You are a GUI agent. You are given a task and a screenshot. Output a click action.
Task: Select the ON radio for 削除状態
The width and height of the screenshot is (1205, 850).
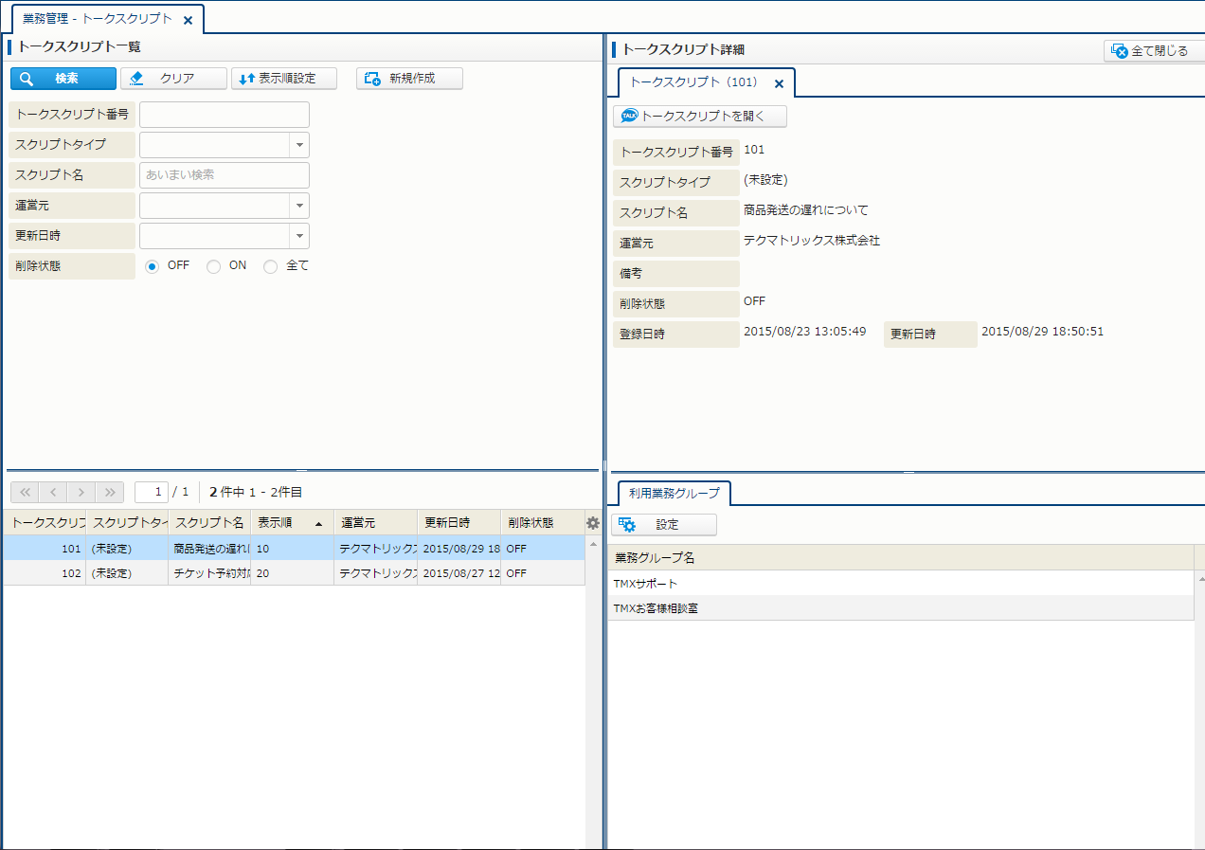[x=214, y=266]
